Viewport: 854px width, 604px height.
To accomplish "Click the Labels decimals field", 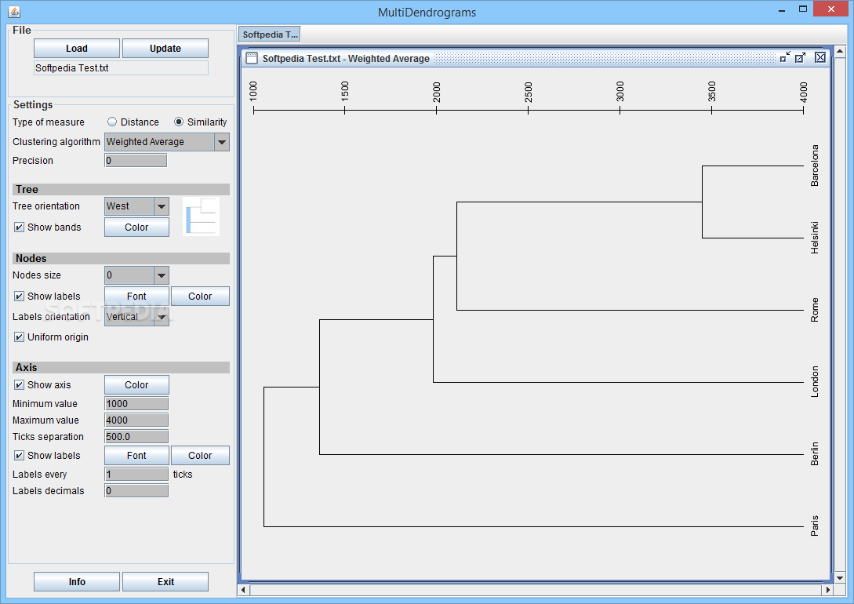I will (x=136, y=491).
